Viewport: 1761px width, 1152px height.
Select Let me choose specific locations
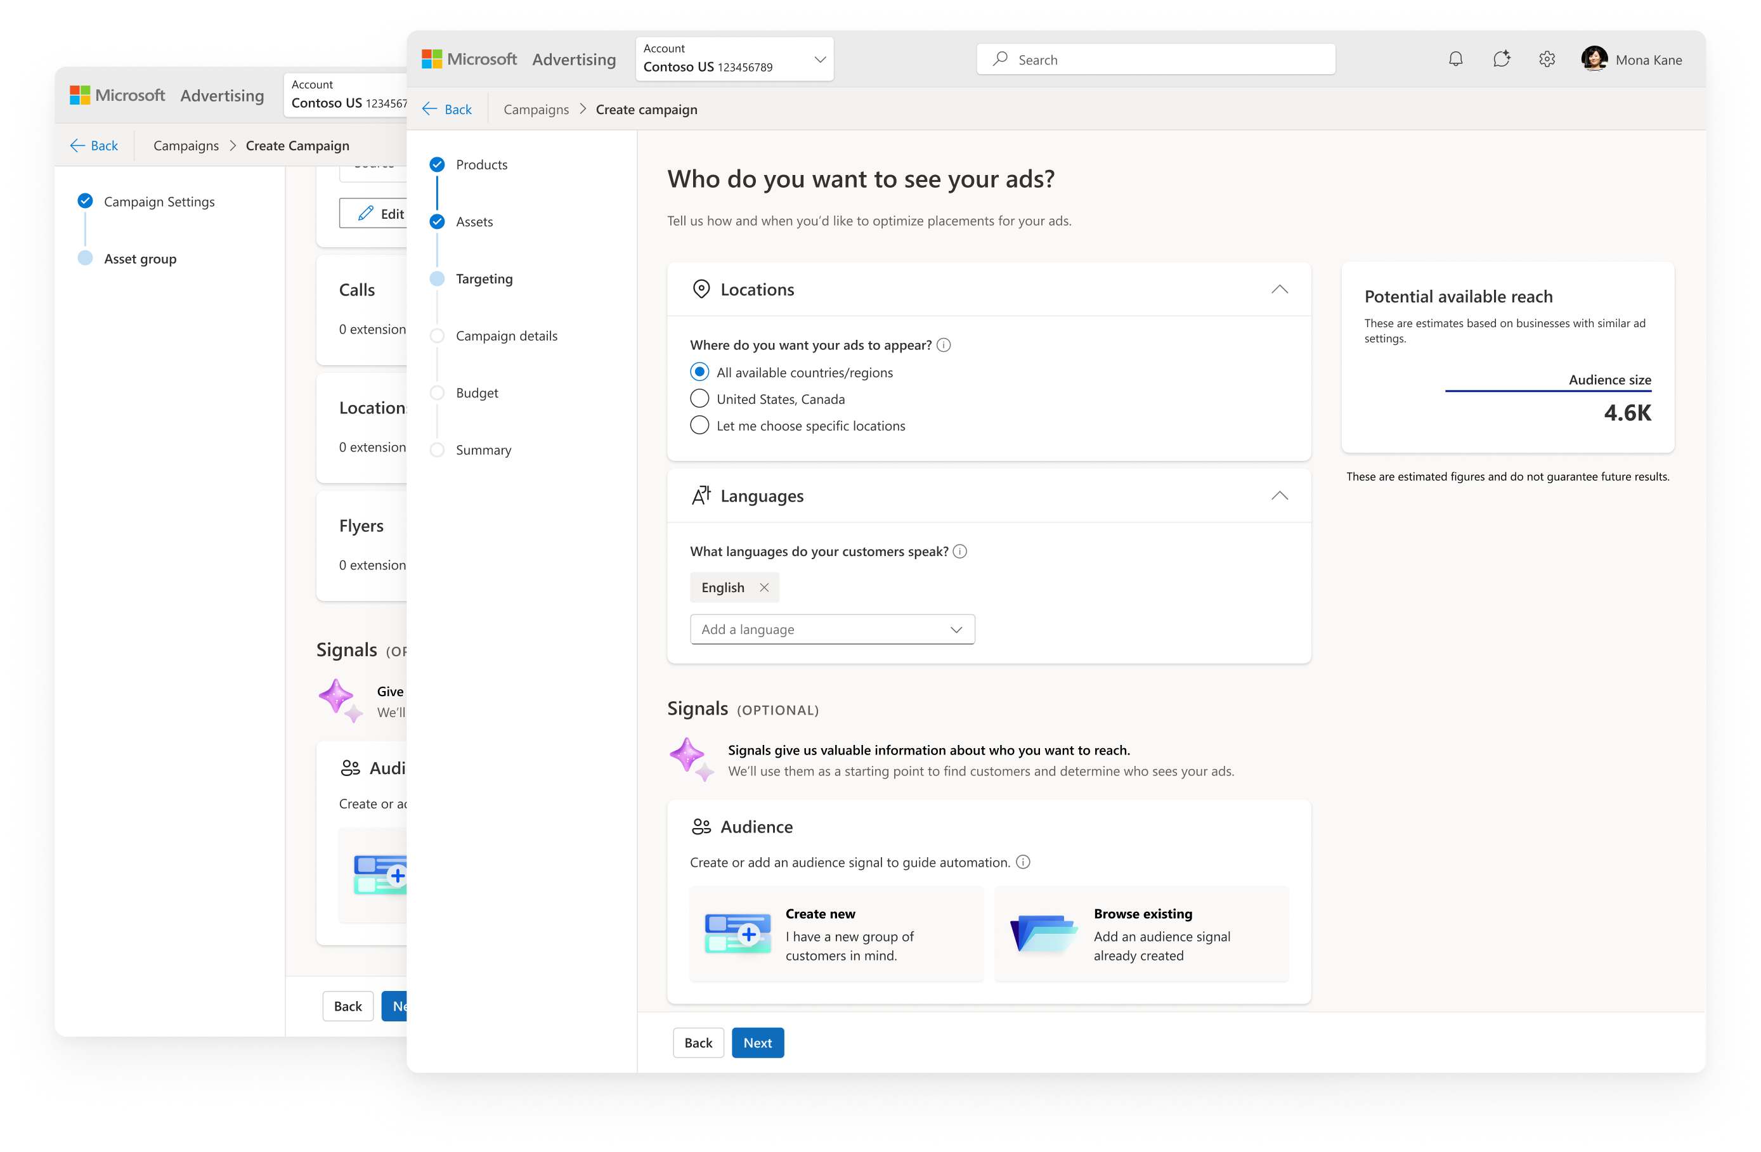[x=699, y=425]
